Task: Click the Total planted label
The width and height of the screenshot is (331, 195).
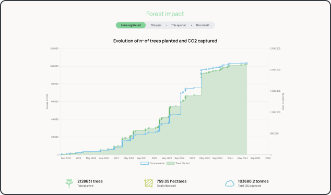Action: coord(85,186)
